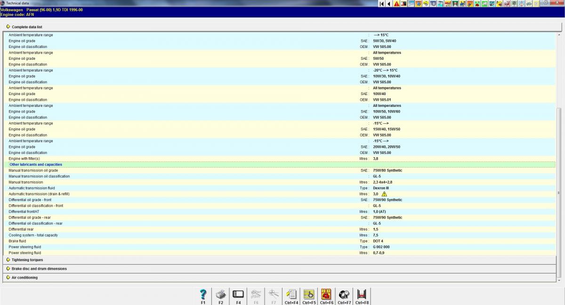This screenshot has height=305, width=565.
Task: Select Differential oil grade - rear row
Action: [279, 217]
